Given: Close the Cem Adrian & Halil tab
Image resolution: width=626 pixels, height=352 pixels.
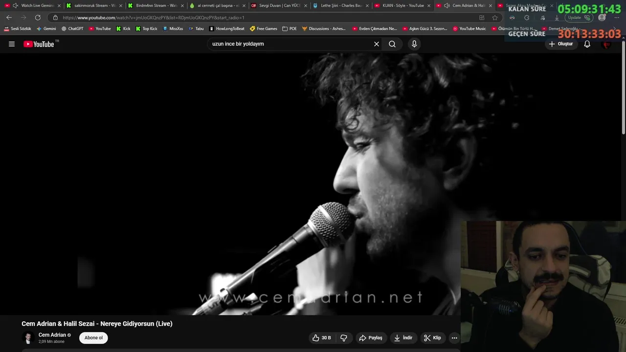Looking at the screenshot, I should point(491,6).
